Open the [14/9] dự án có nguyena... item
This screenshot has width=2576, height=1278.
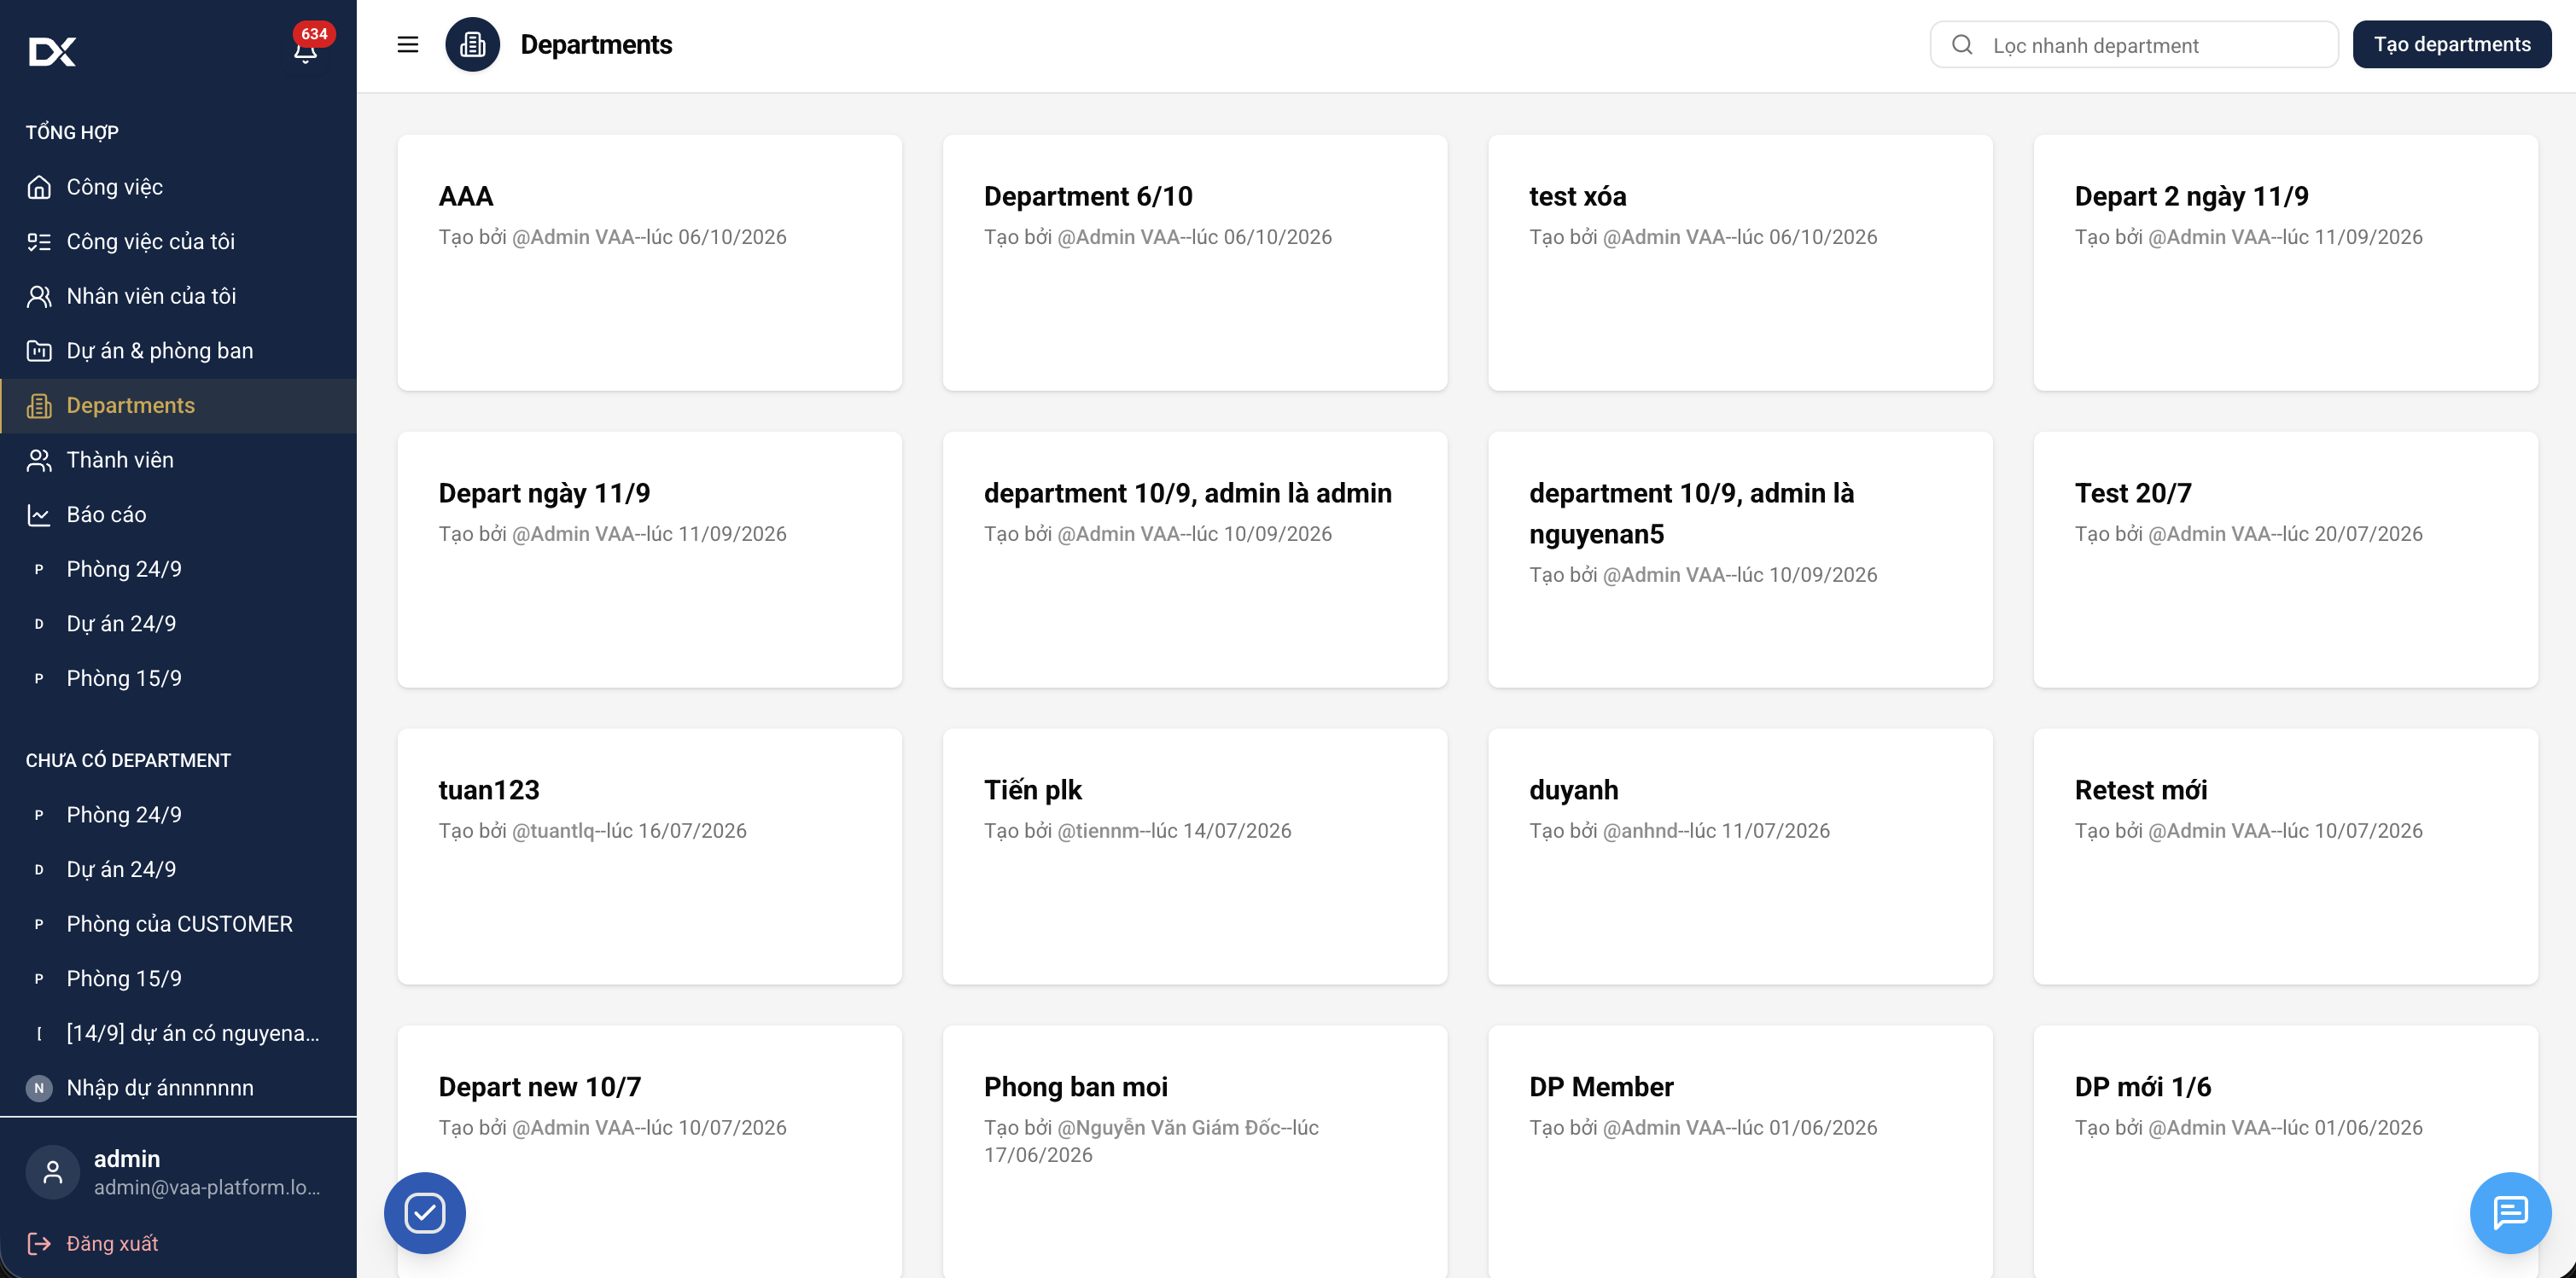click(179, 1033)
